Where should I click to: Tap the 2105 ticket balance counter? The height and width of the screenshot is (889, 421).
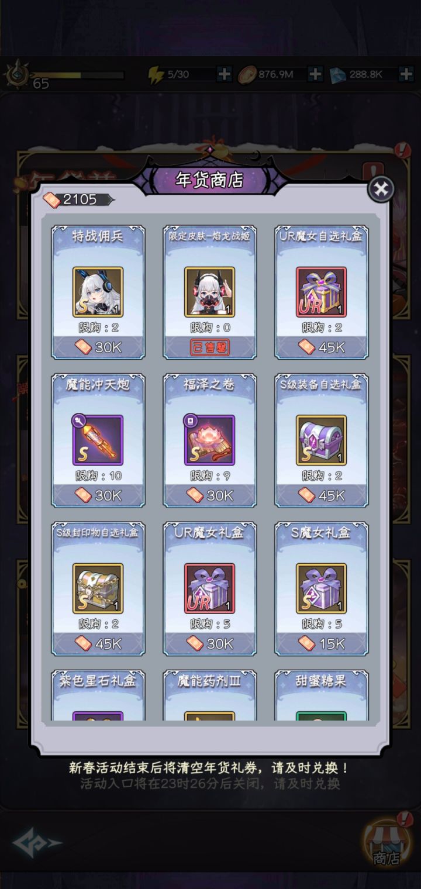point(78,199)
